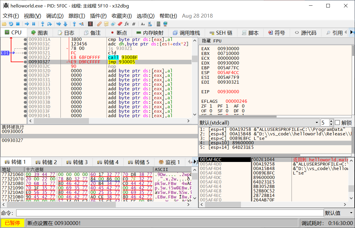The width and height of the screenshot is (355, 228).
Task: Launch the Scylla plugin icon
Action: (90, 24)
